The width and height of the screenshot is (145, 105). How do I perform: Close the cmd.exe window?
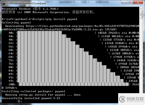point(138,2)
